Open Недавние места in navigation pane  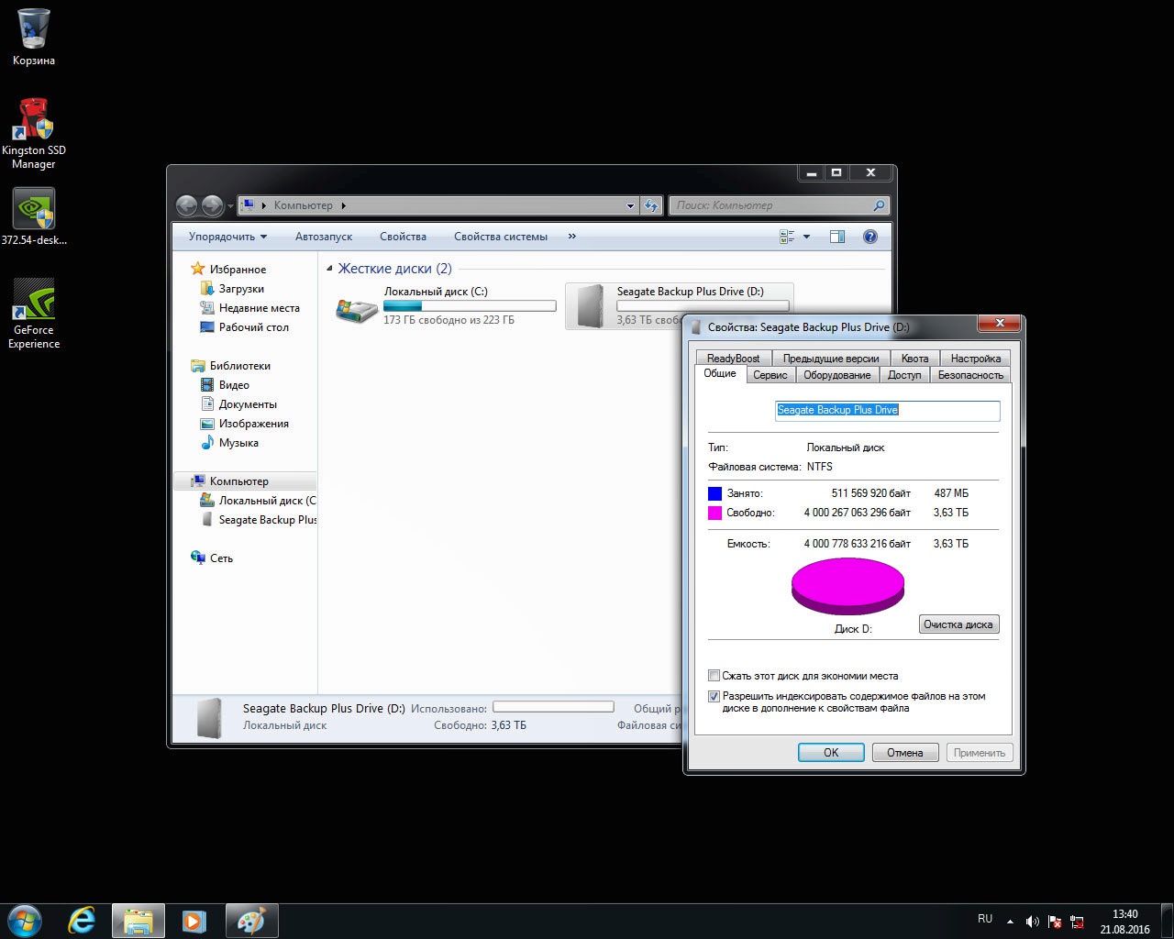(x=259, y=308)
